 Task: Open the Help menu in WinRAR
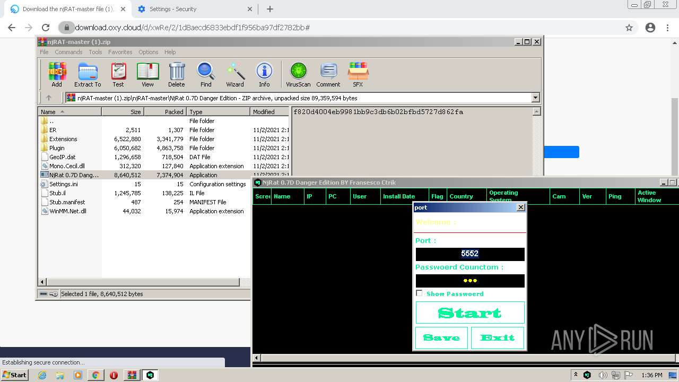(x=170, y=52)
